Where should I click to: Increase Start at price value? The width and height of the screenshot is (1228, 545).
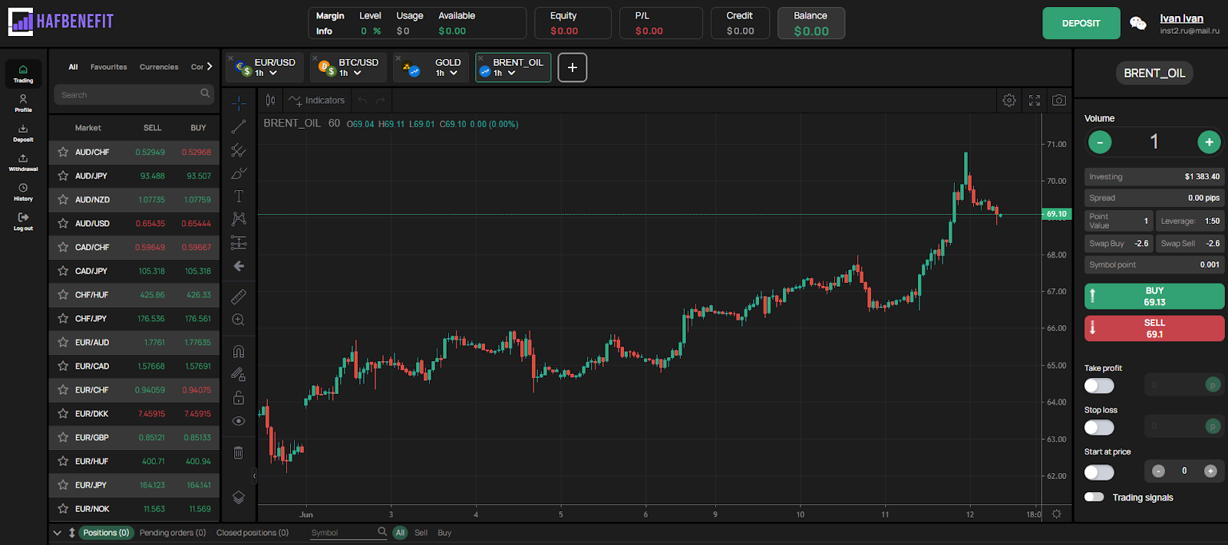tap(1210, 471)
